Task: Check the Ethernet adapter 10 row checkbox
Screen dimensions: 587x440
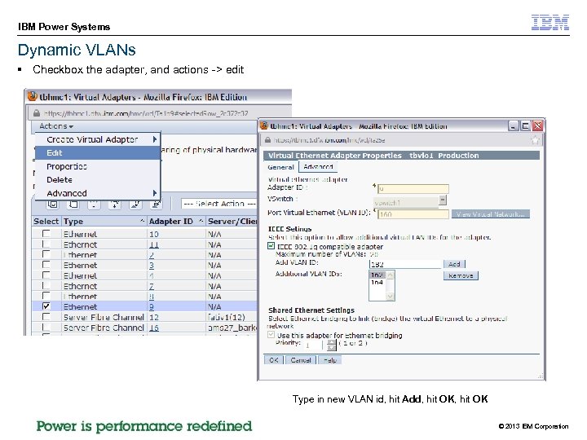Action: click(x=46, y=234)
